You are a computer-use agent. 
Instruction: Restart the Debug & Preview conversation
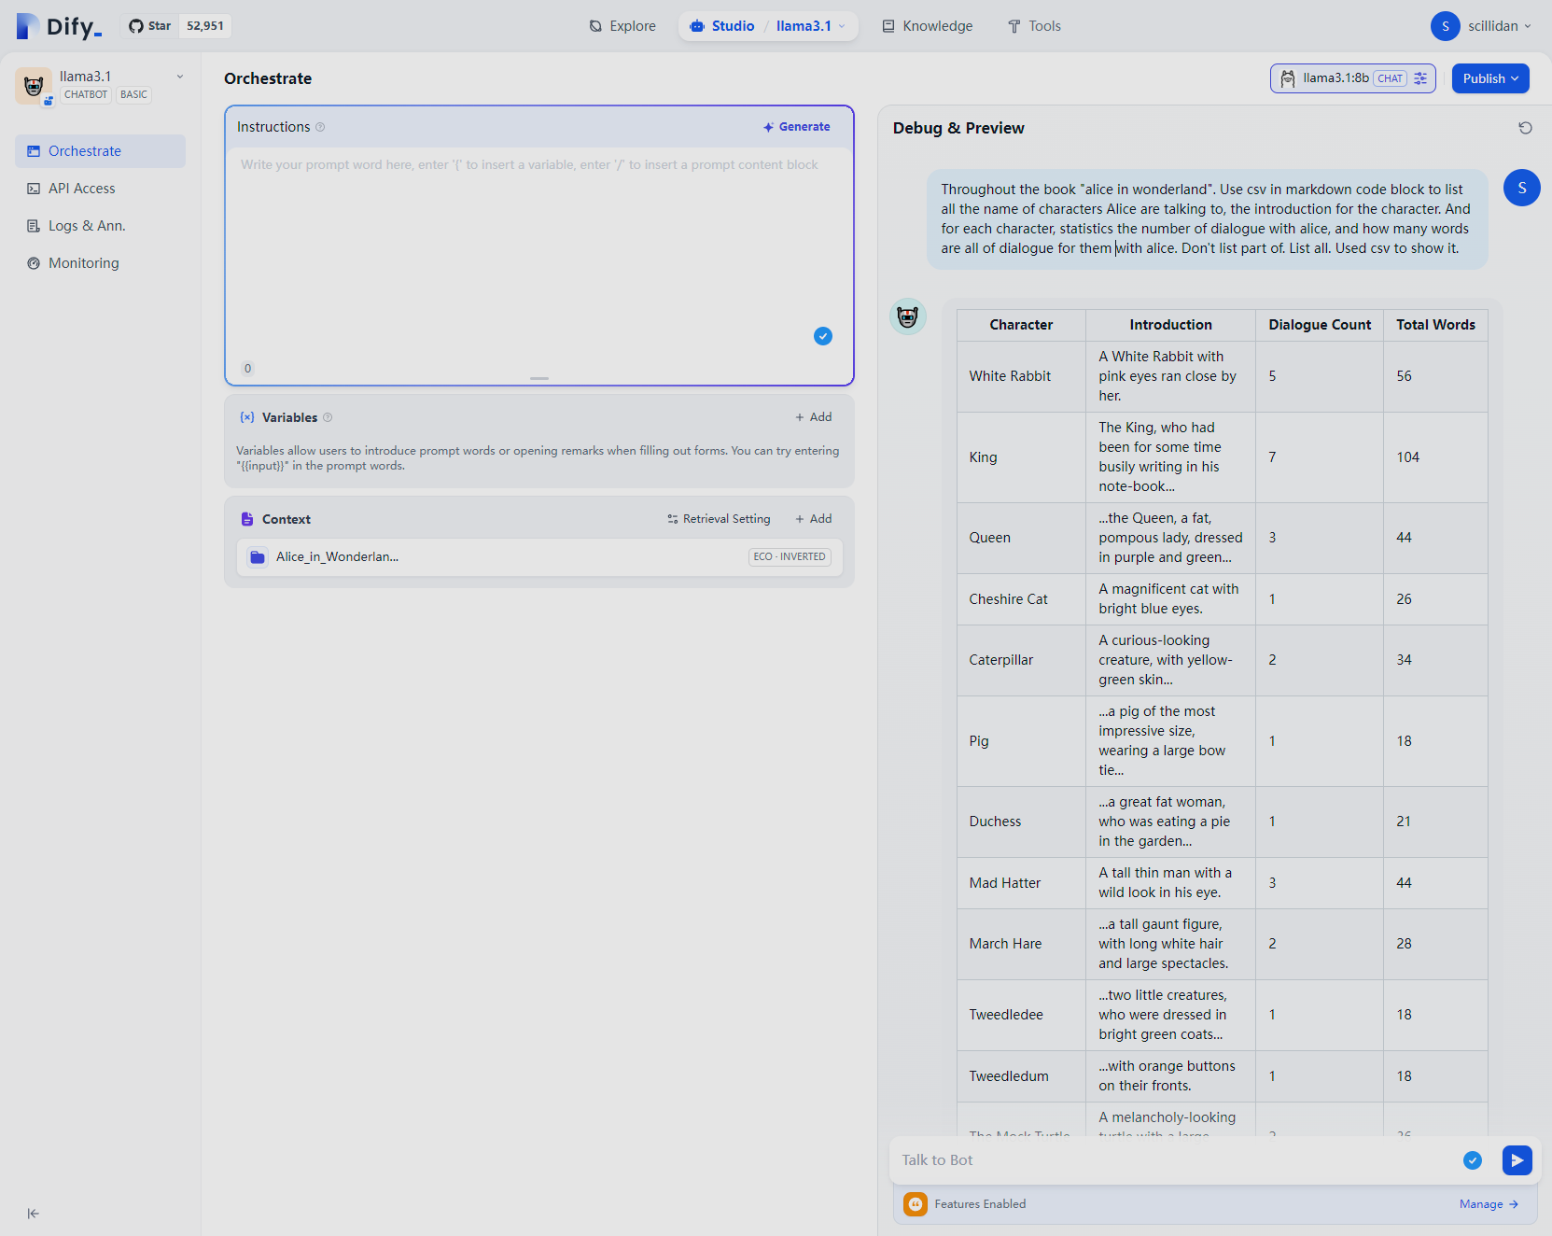(1525, 128)
